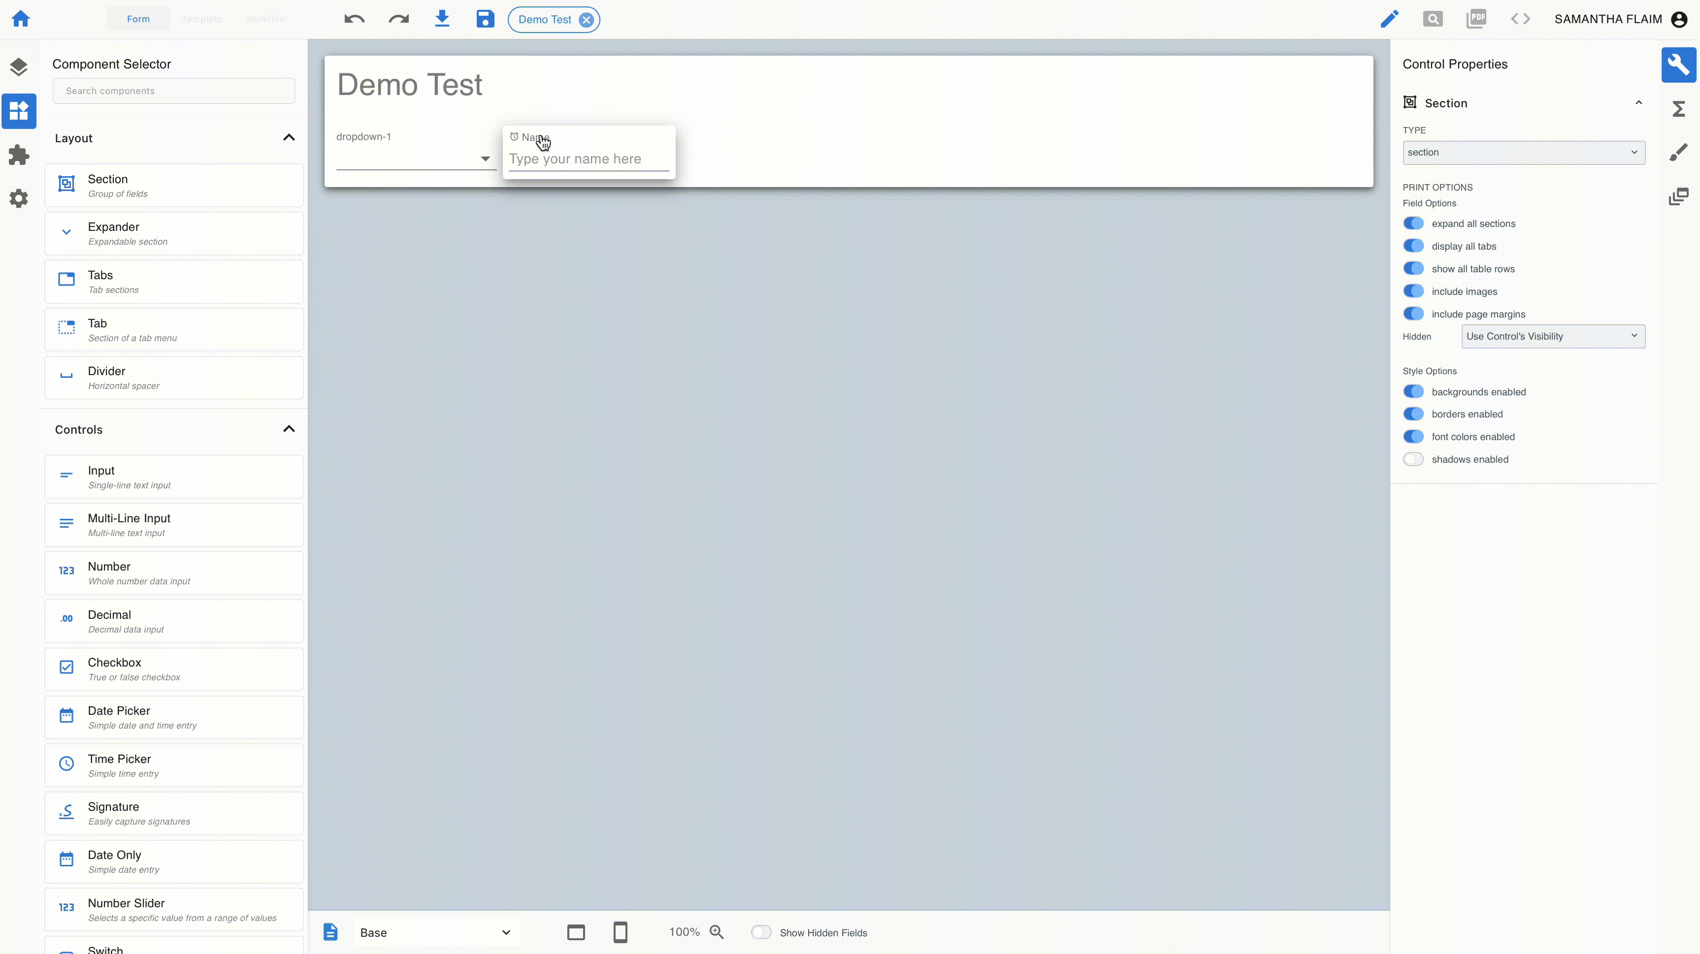Click the undo arrow icon
The width and height of the screenshot is (1700, 954).
(355, 19)
